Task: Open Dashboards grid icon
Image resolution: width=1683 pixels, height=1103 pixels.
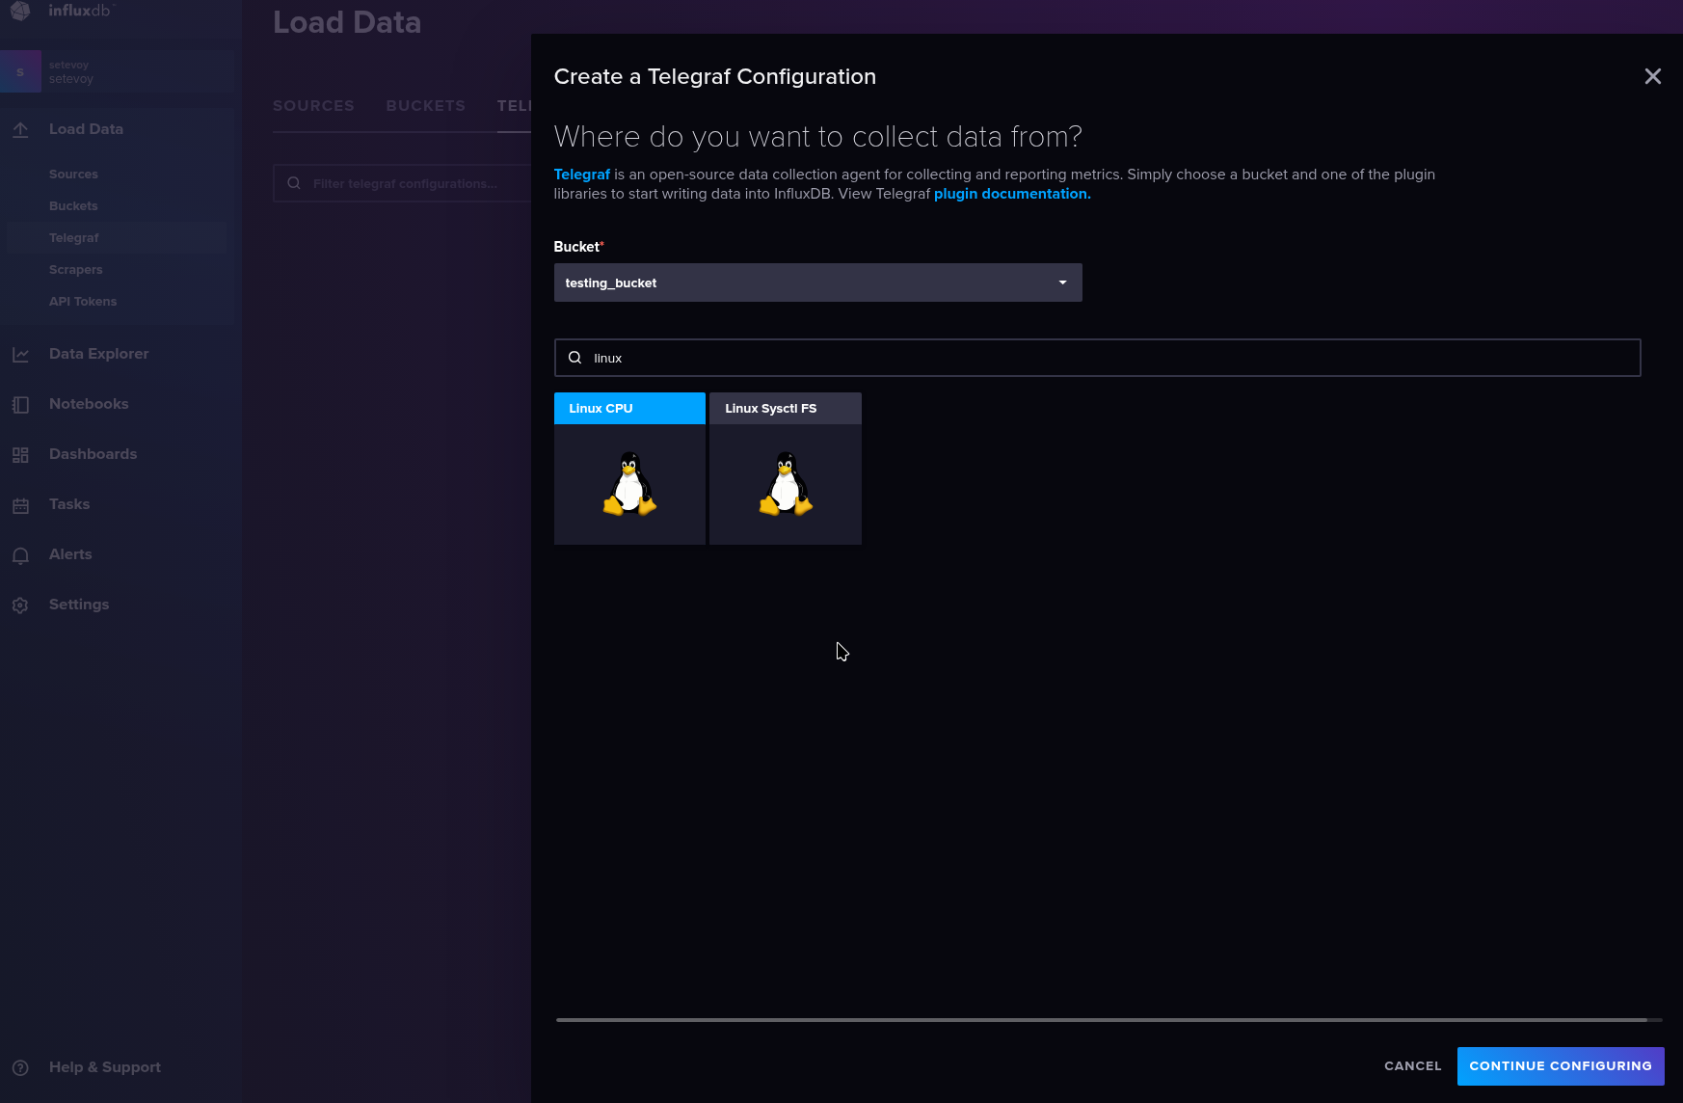Action: point(20,455)
